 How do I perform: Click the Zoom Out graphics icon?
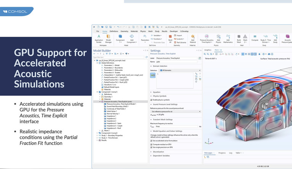pos(208,54)
